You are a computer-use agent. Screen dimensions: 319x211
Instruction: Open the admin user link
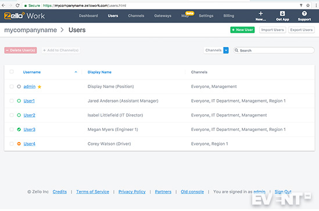click(x=30, y=86)
